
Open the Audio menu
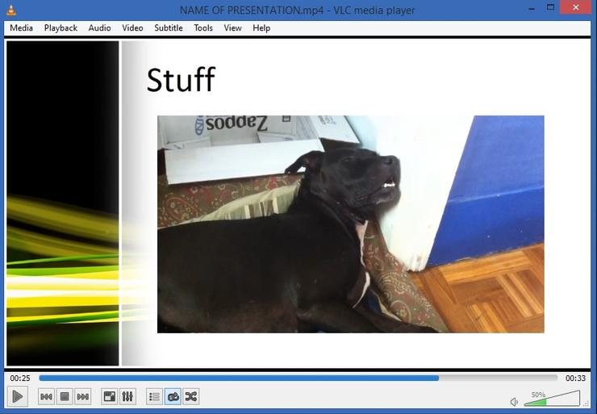(99, 27)
